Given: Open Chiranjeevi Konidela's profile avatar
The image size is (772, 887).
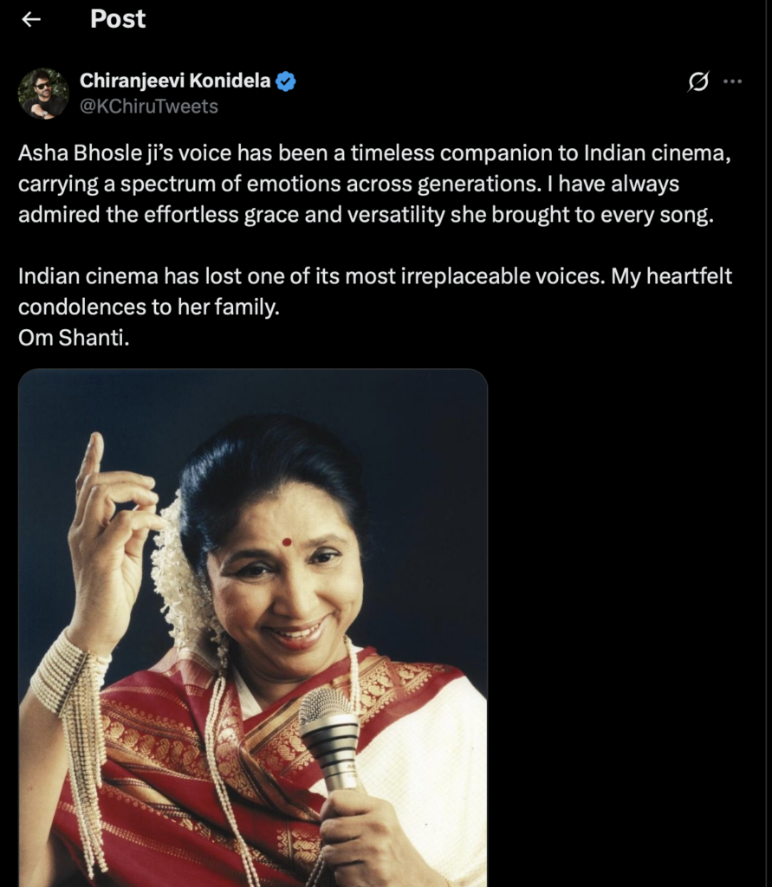Looking at the screenshot, I should click(43, 93).
